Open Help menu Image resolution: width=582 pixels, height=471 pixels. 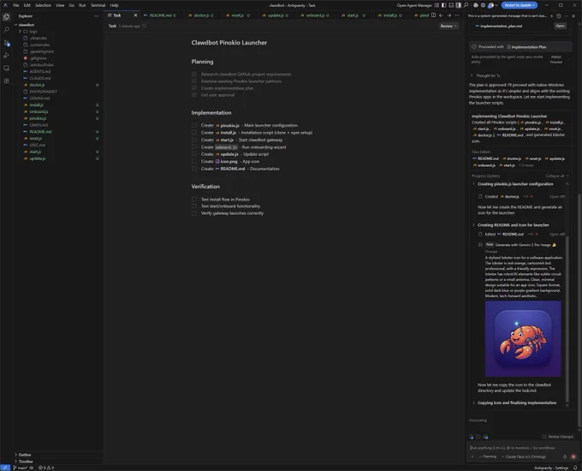[115, 5]
